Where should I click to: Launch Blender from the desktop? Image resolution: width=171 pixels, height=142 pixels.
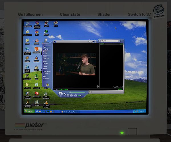click(36, 42)
